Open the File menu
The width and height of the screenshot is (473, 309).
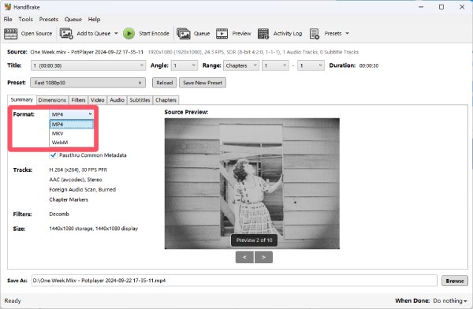pos(8,19)
